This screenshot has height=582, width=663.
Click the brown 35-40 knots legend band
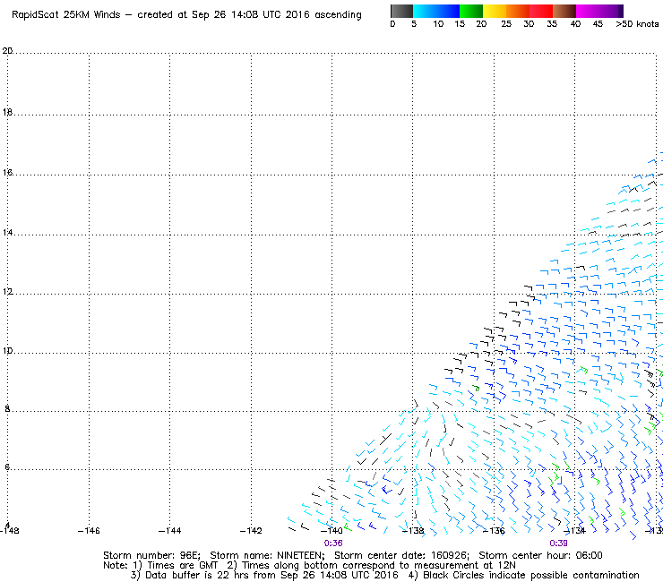pyautogui.click(x=564, y=11)
